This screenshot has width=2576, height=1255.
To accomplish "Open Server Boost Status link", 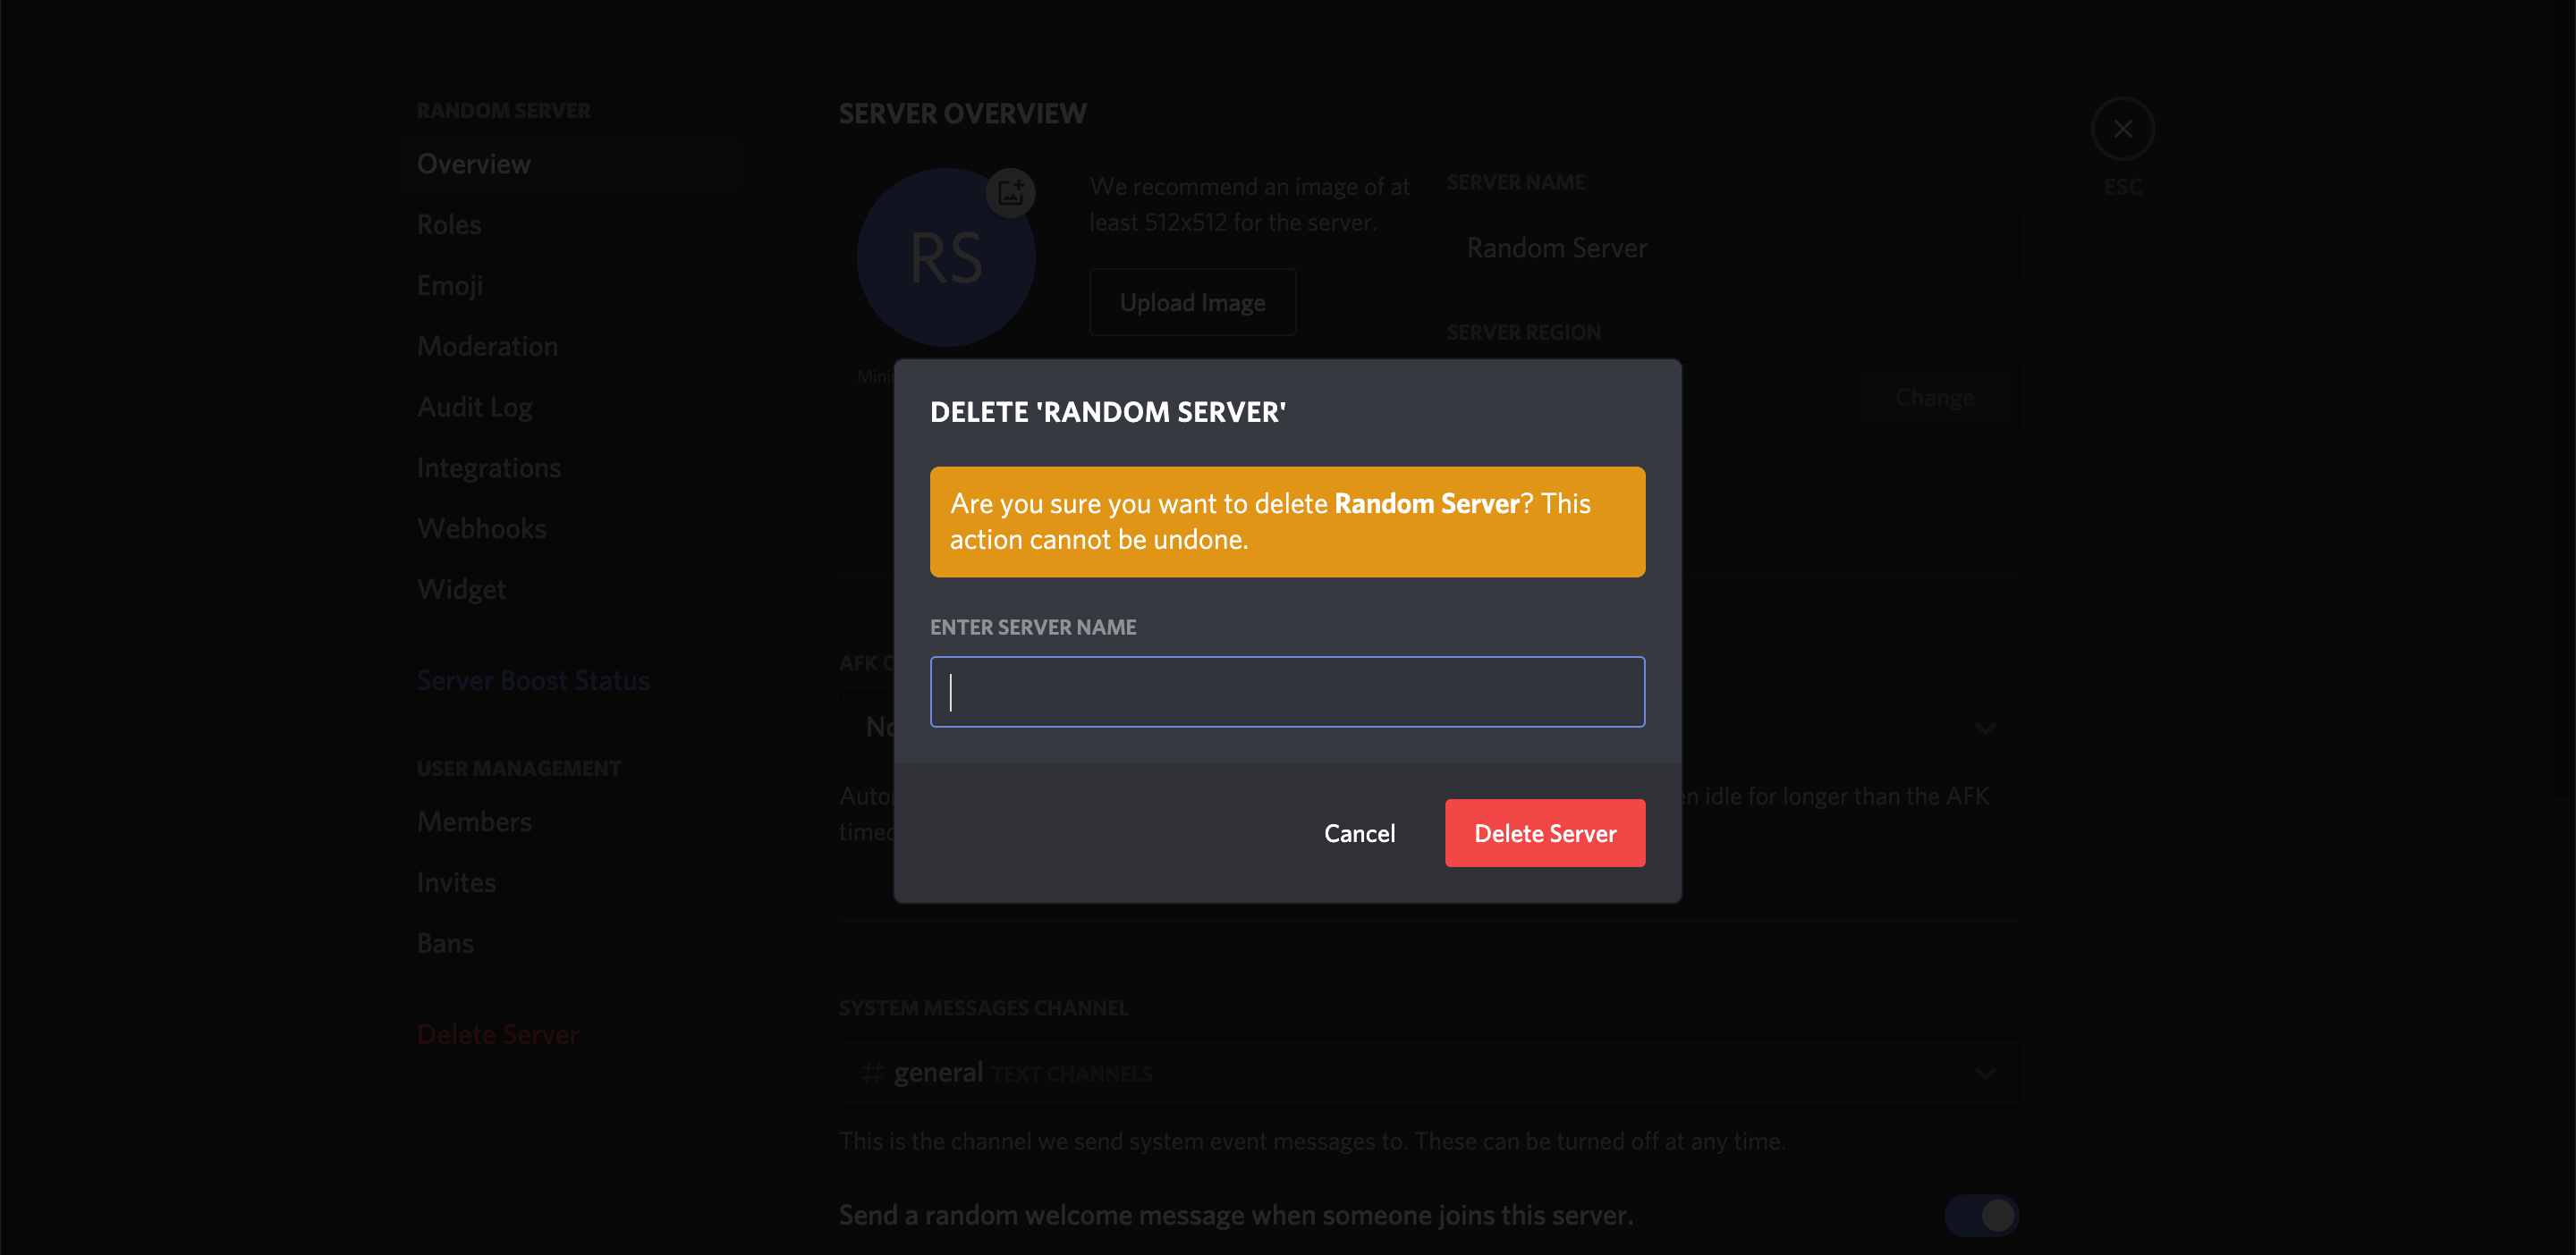I will point(533,680).
